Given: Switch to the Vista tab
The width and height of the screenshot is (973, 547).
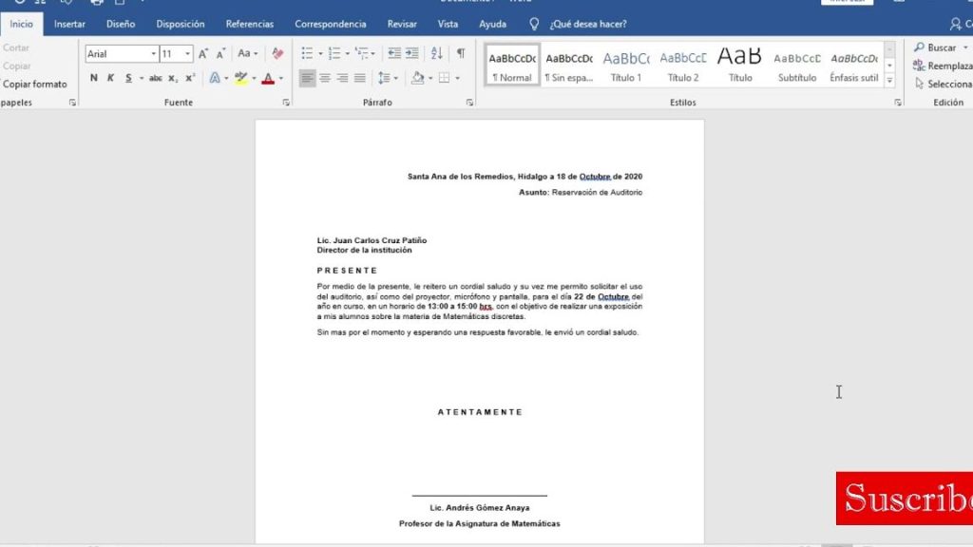Looking at the screenshot, I should coord(448,24).
